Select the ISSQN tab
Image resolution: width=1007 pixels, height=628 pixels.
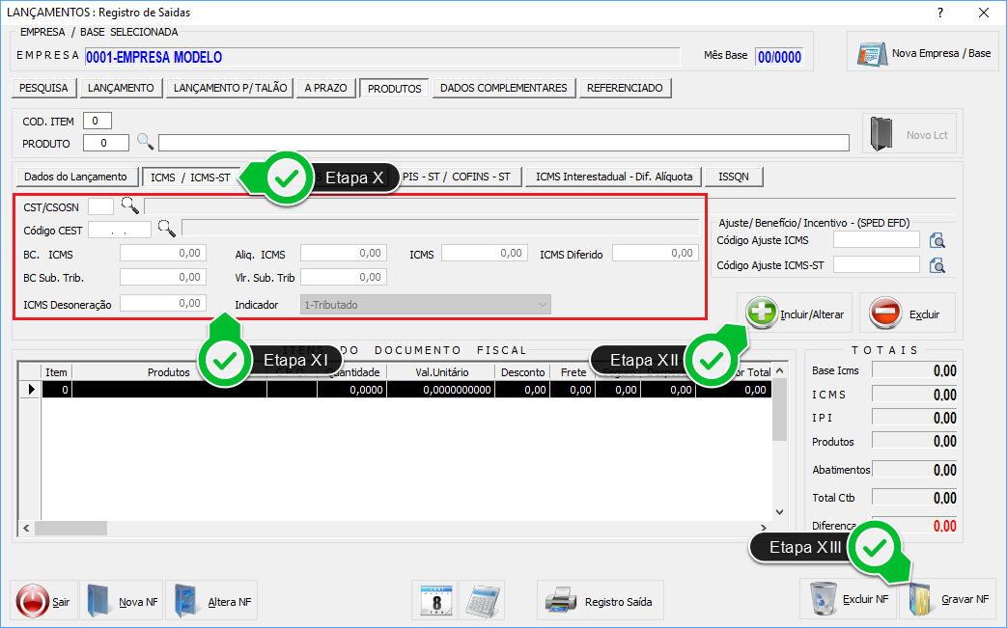734,177
